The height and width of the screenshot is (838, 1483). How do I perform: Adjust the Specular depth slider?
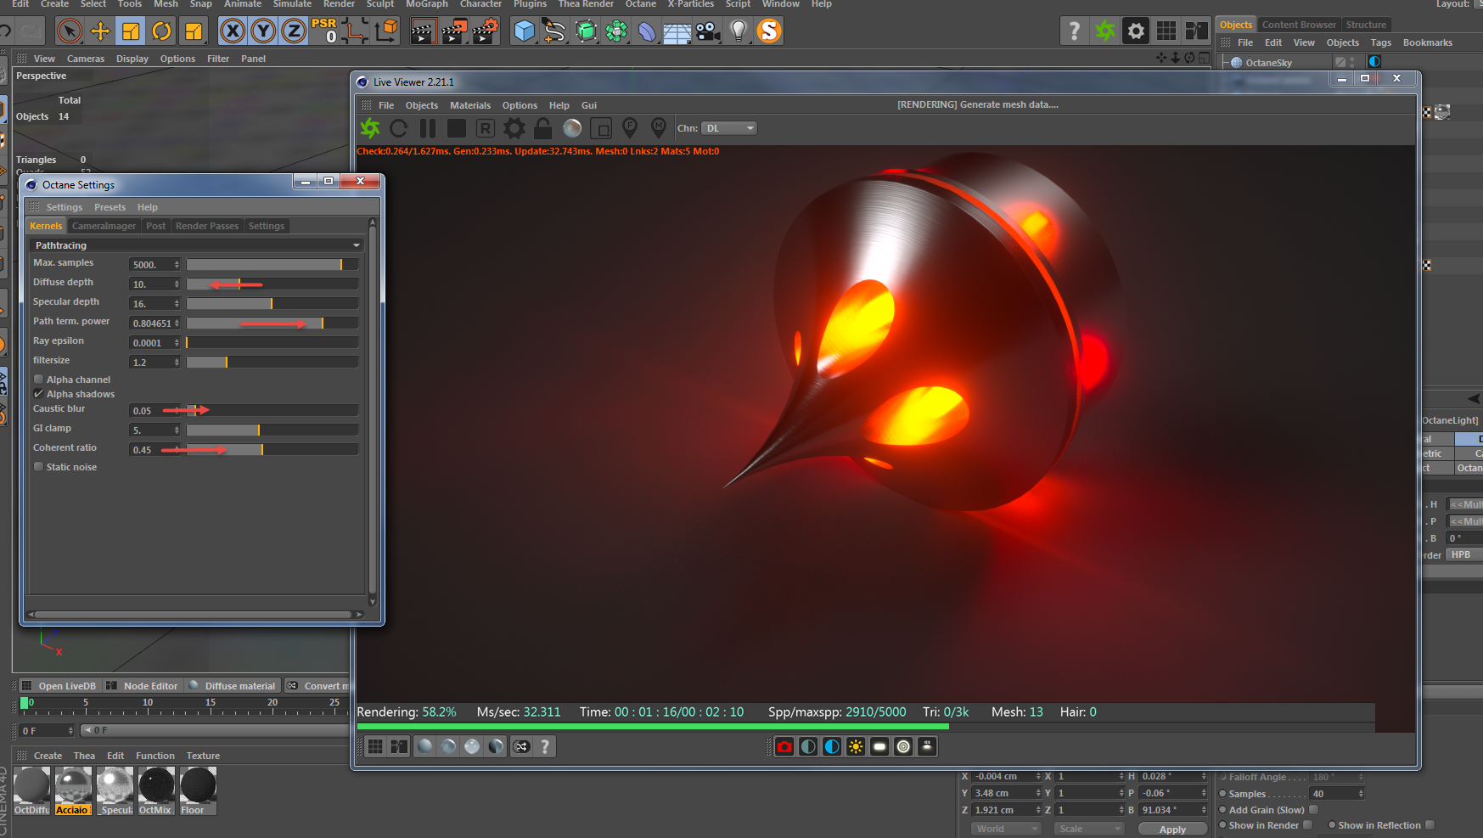point(272,304)
